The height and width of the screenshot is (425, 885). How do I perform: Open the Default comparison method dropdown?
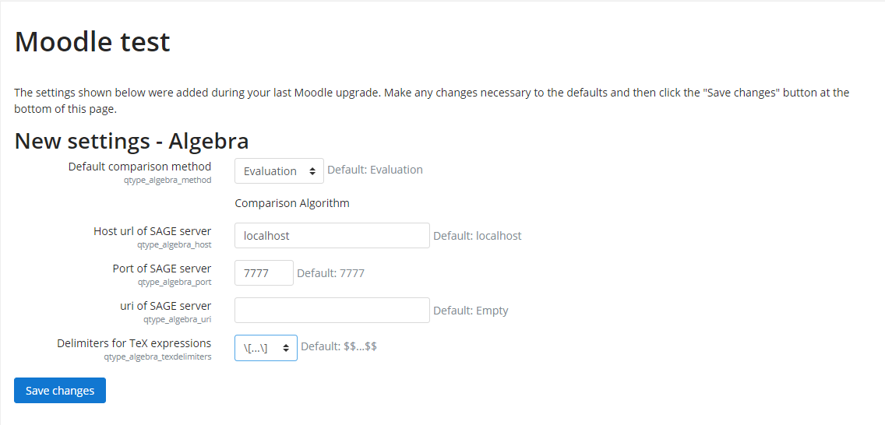coord(279,170)
